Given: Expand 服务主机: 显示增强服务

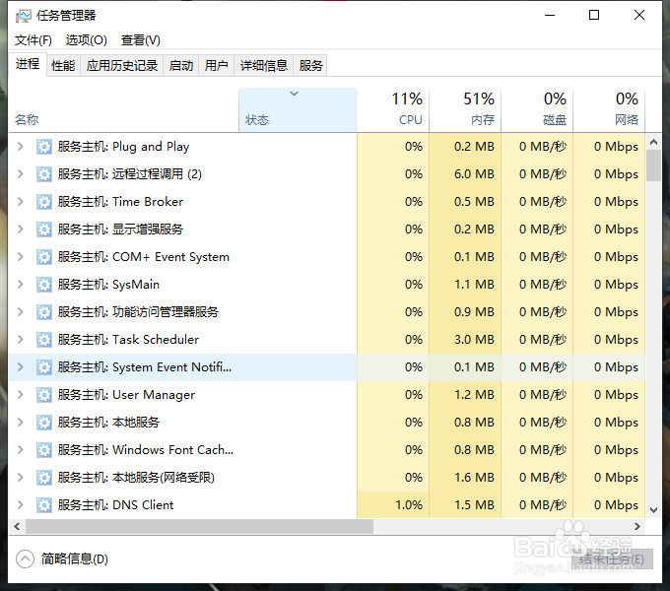Looking at the screenshot, I should click(x=20, y=229).
